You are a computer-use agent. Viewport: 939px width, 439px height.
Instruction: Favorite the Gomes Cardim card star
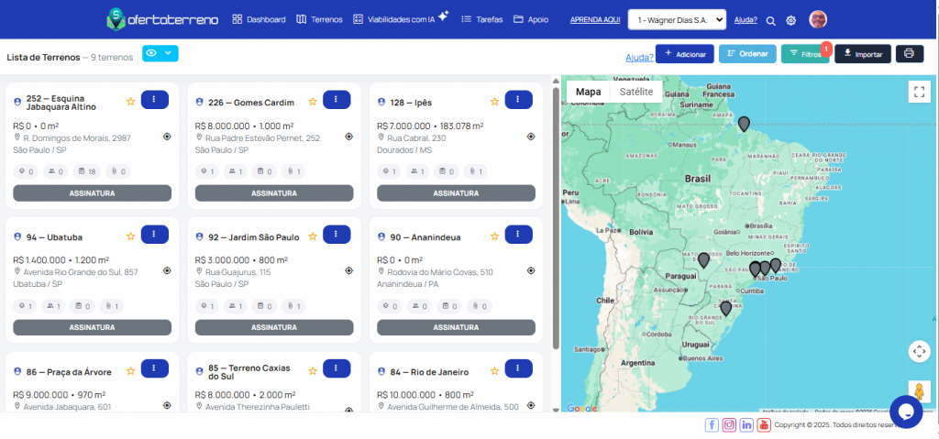point(313,102)
